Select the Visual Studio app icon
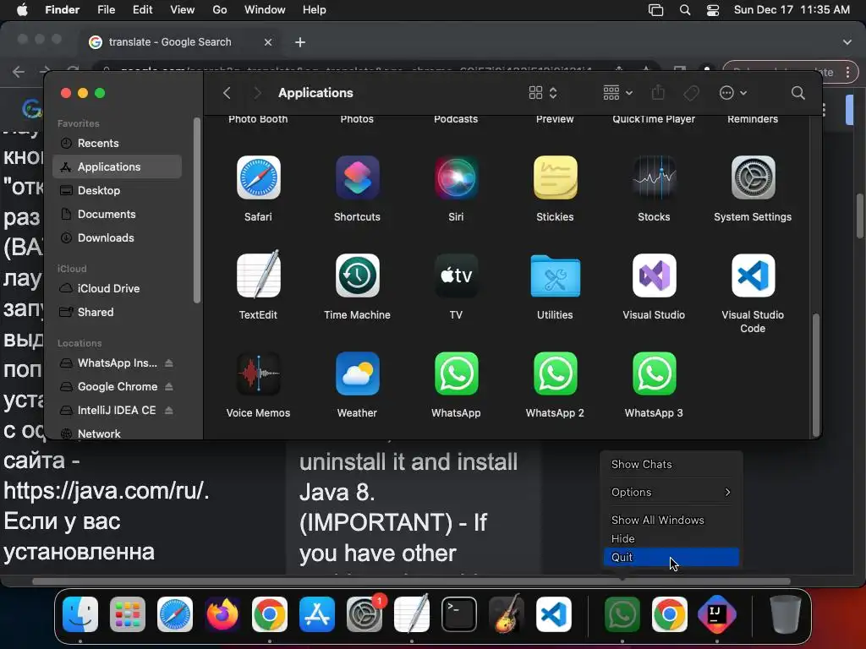This screenshot has height=649, width=866. tap(654, 275)
